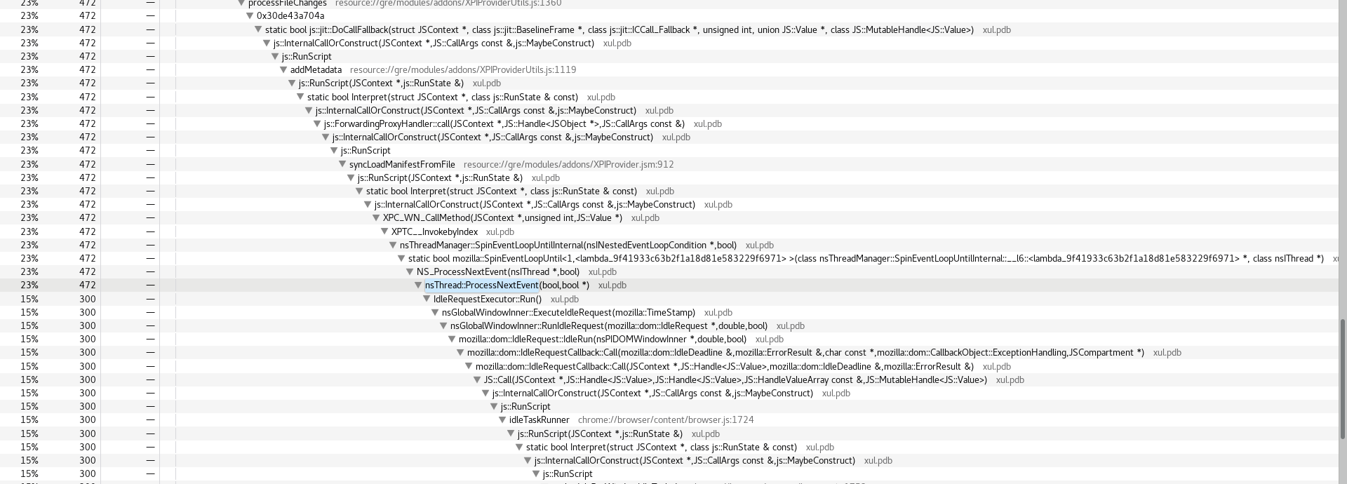Select nsGlobalWindowInner::ExecuteIdleRequest row
1347x484 pixels.
(669, 312)
